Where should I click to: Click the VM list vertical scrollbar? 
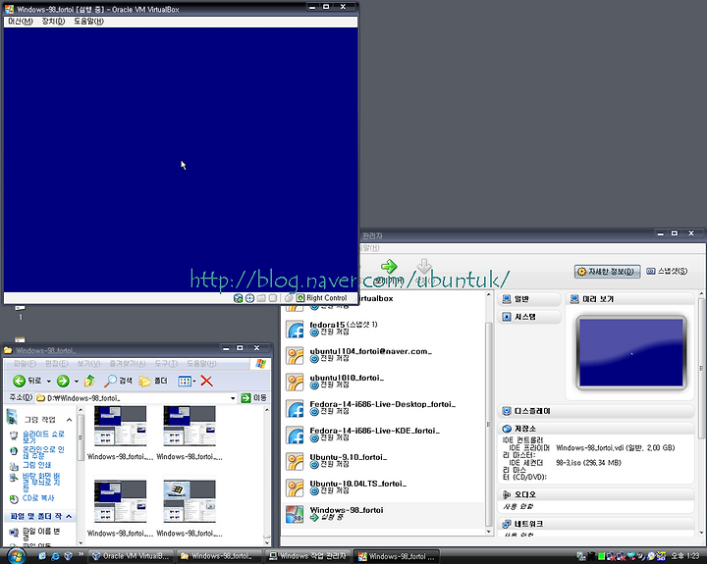point(489,424)
